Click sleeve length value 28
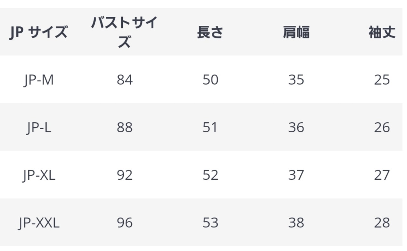The width and height of the screenshot is (407, 251). click(382, 223)
